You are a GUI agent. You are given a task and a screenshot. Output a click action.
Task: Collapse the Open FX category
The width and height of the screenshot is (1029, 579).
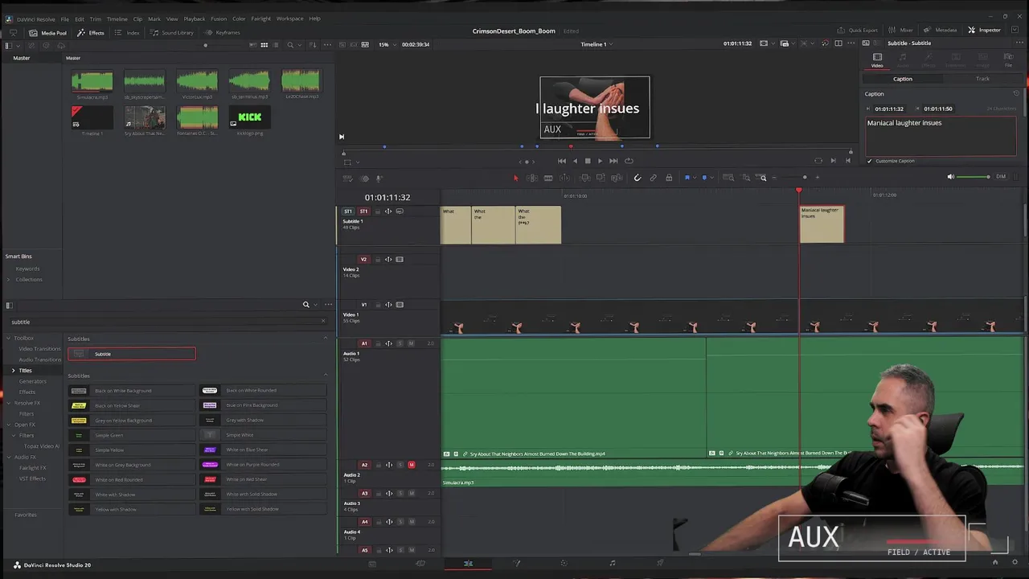8,425
